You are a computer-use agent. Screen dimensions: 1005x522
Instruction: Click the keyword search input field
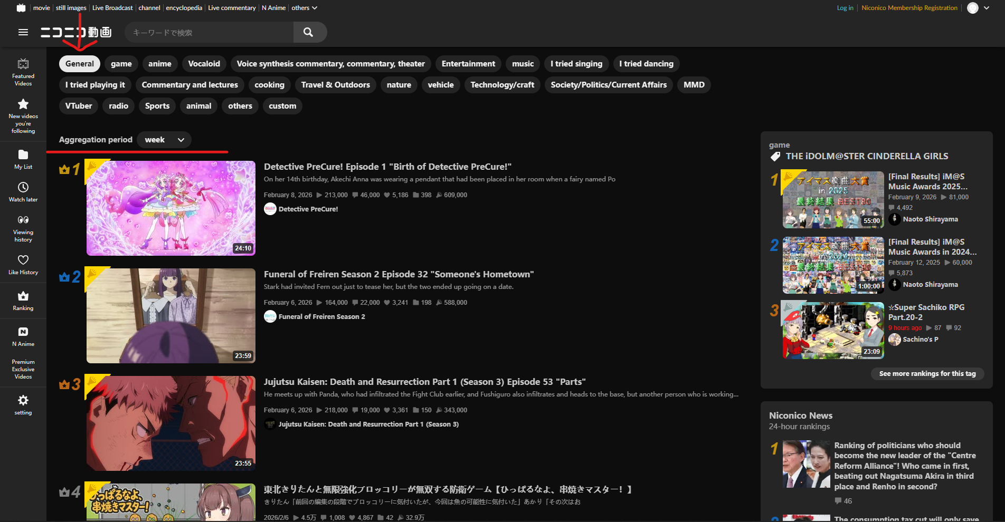pyautogui.click(x=209, y=32)
